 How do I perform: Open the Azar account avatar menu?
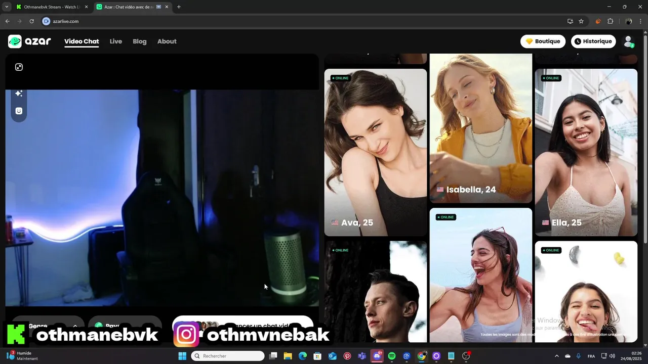(x=628, y=41)
